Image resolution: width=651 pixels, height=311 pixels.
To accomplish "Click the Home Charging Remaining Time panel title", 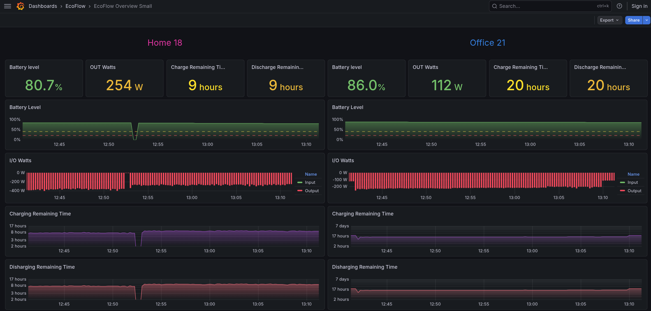I will coord(40,214).
